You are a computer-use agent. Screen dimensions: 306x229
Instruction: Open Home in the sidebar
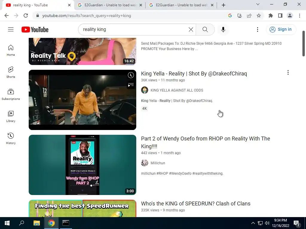[11, 50]
